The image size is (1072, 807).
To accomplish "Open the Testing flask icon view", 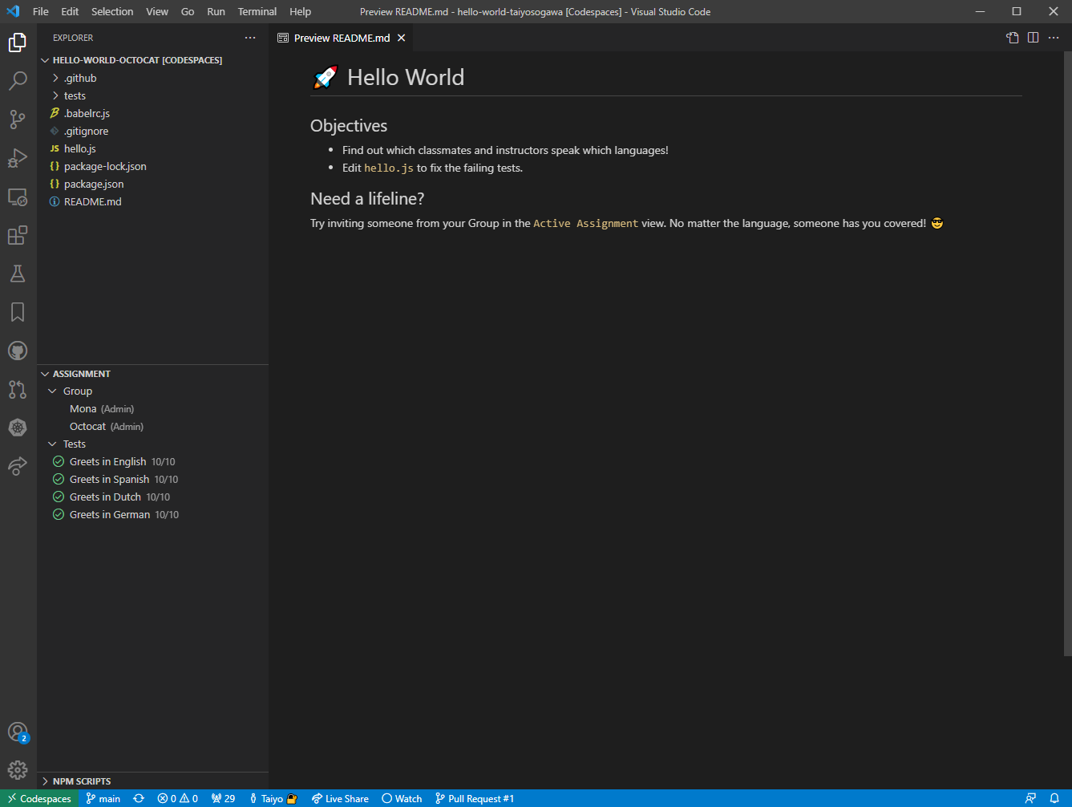I will click(18, 274).
